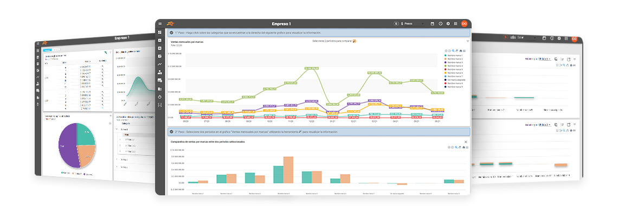Toggle Nombre marca 1 legend series
Screen dimensions: 618x217
click(454, 55)
